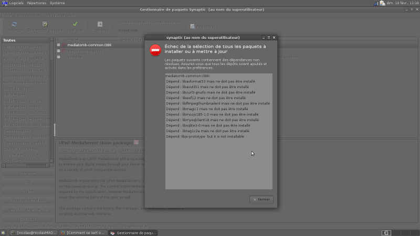Click Debian logo next to UPnP MediaServer title

tap(136, 142)
